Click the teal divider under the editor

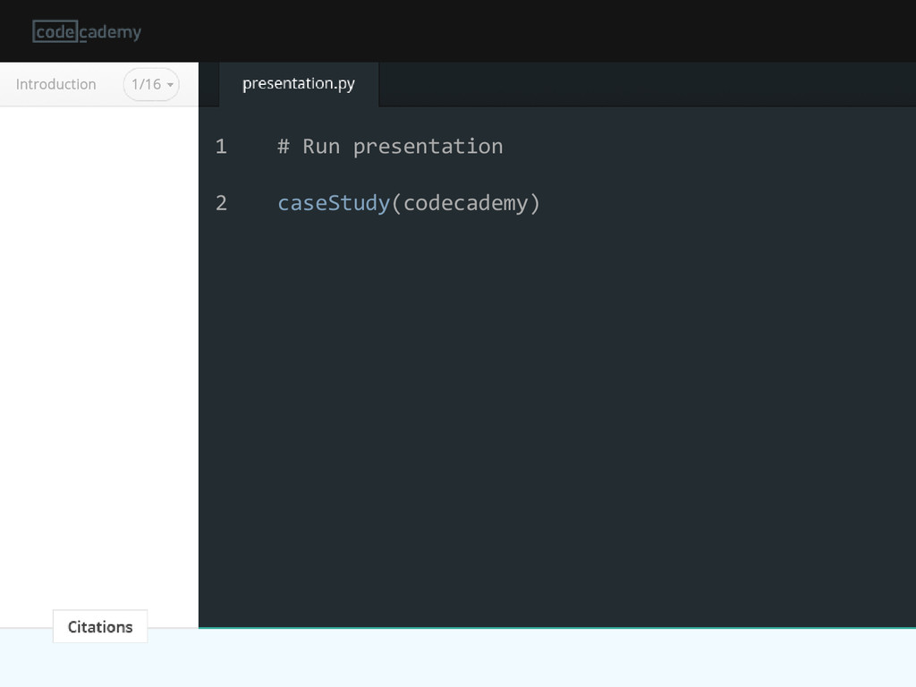[x=556, y=628]
